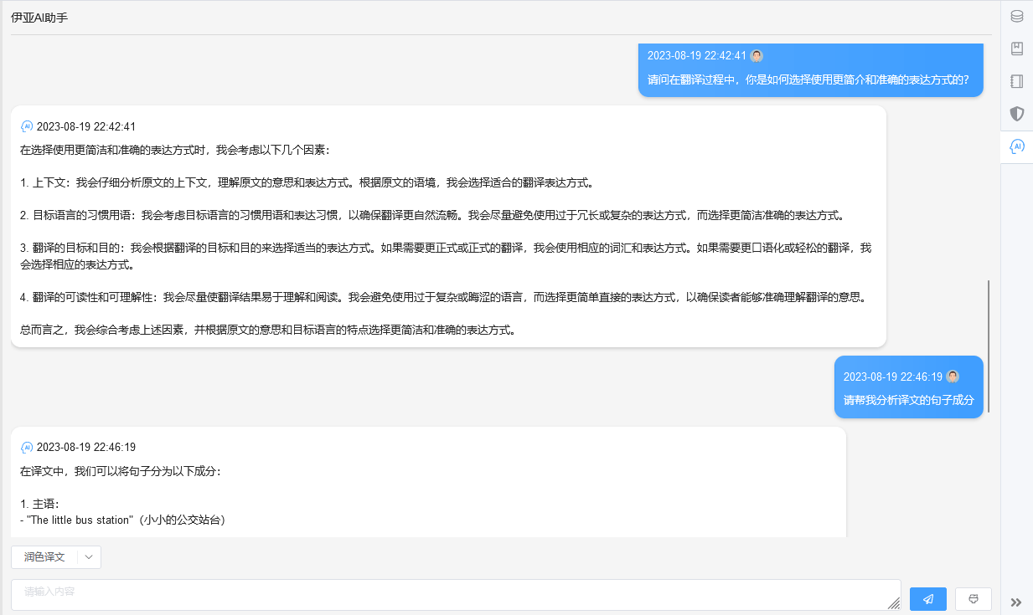
Task: Click AI badge icon on 22:46:19 reply
Action: point(27,447)
